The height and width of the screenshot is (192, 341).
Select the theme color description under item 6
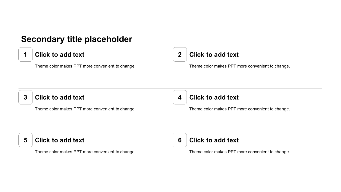[x=239, y=152]
